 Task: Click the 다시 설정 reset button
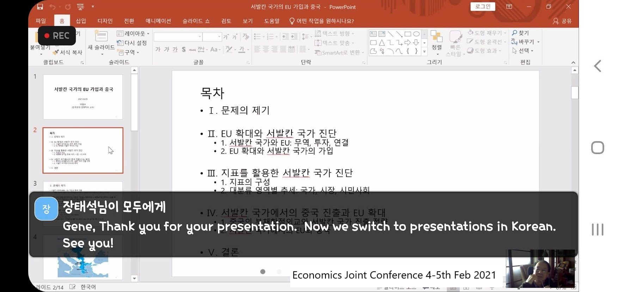pos(132,43)
